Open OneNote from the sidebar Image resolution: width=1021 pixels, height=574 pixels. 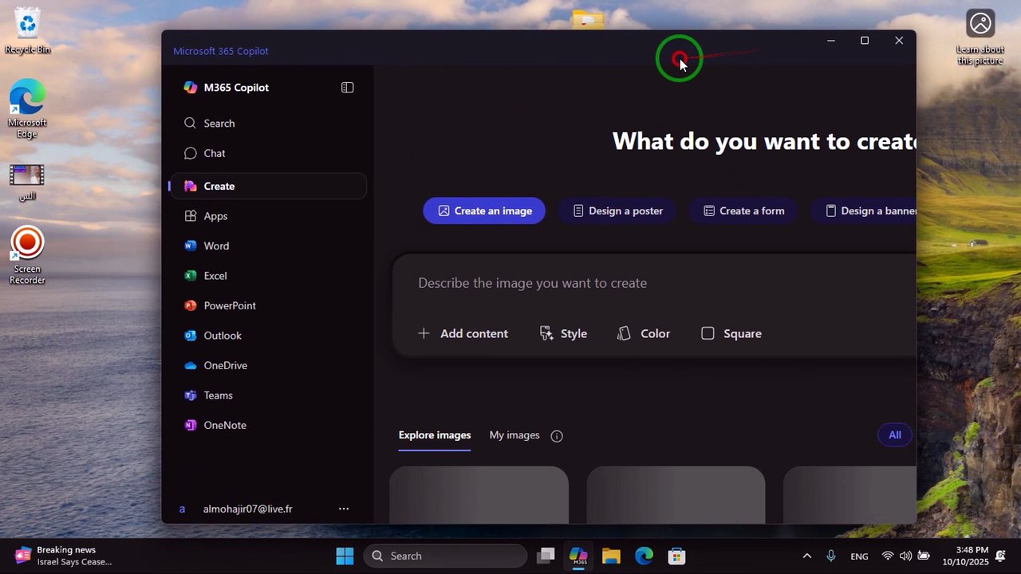[x=267, y=425]
